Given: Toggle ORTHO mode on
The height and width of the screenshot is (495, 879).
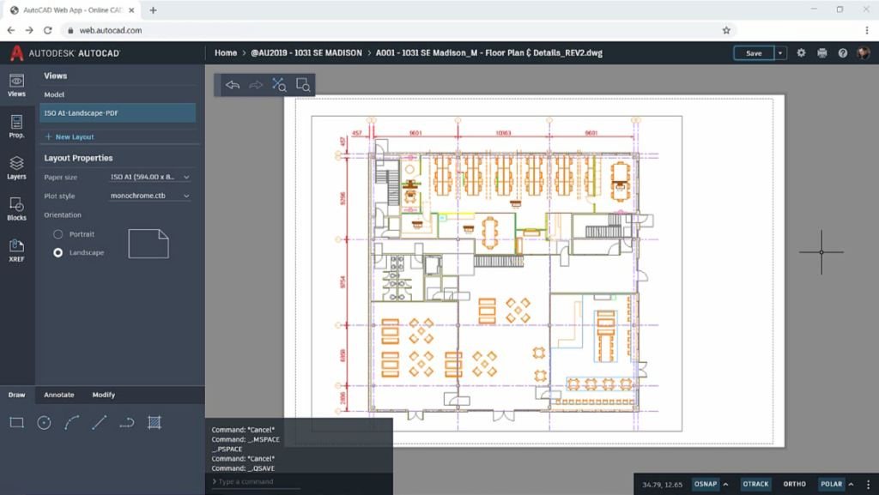Looking at the screenshot, I should 794,483.
